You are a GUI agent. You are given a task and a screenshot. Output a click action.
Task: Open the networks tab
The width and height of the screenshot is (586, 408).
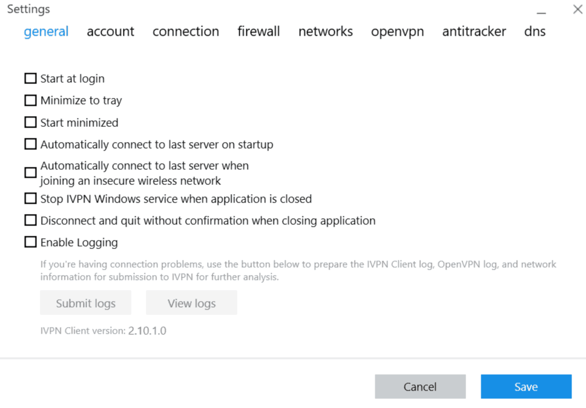coord(326,31)
